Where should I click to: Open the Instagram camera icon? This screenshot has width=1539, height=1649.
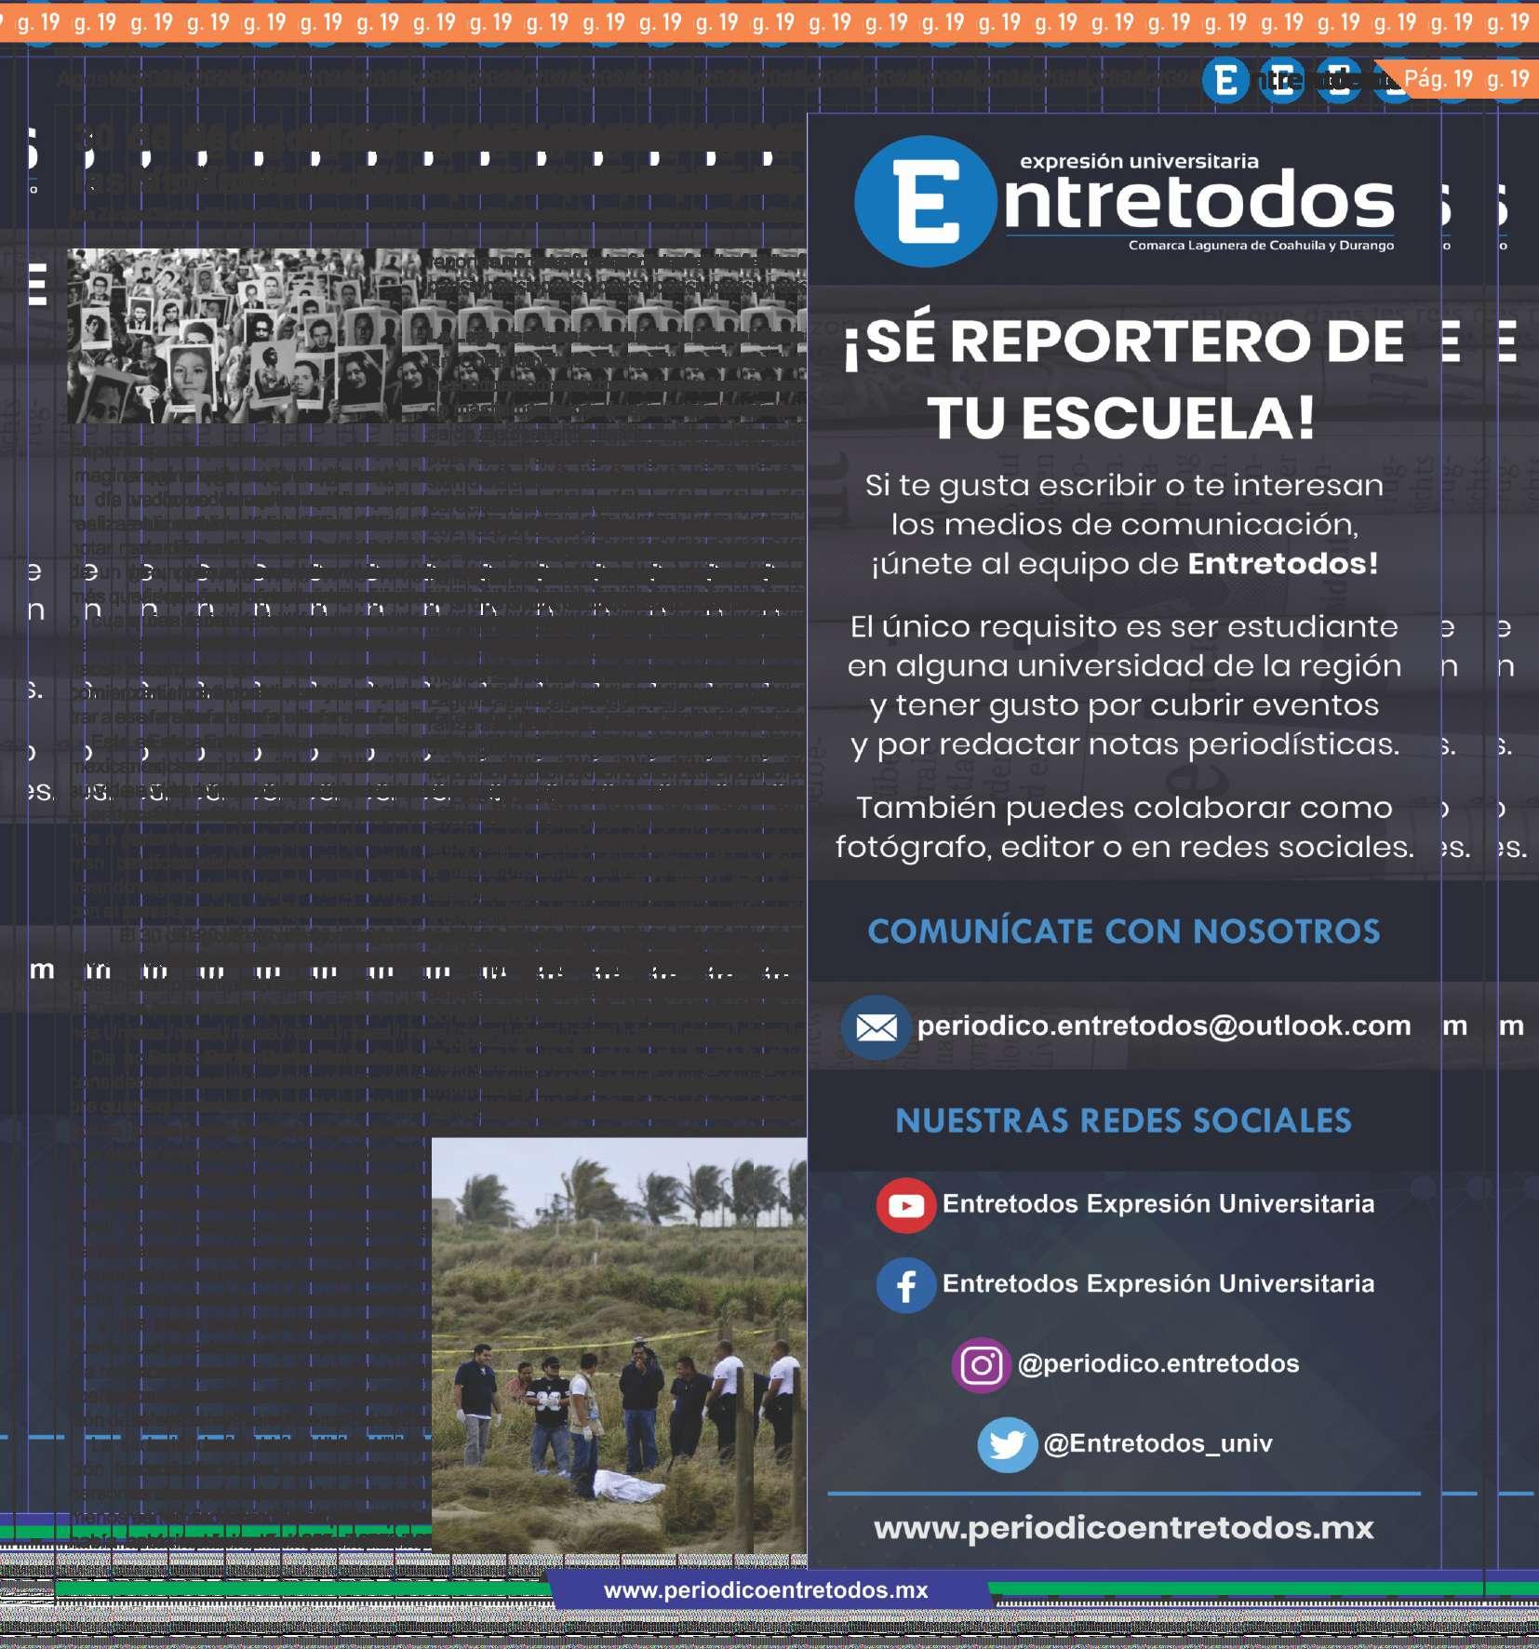[981, 1365]
